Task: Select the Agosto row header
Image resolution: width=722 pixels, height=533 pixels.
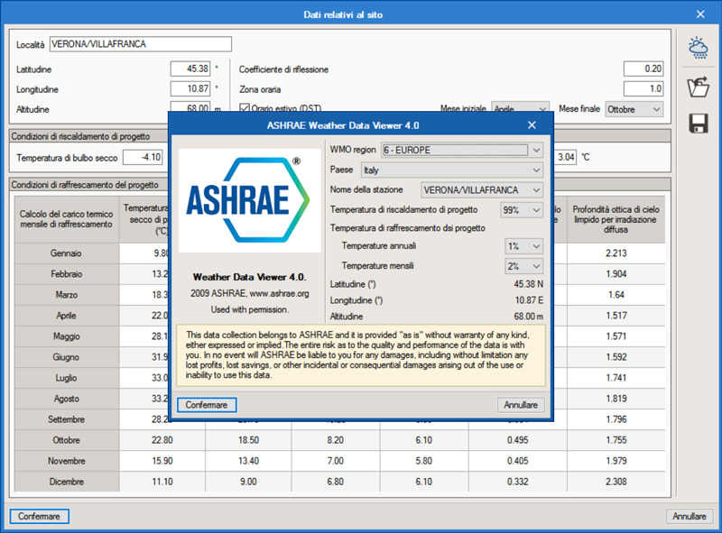Action: click(67, 399)
